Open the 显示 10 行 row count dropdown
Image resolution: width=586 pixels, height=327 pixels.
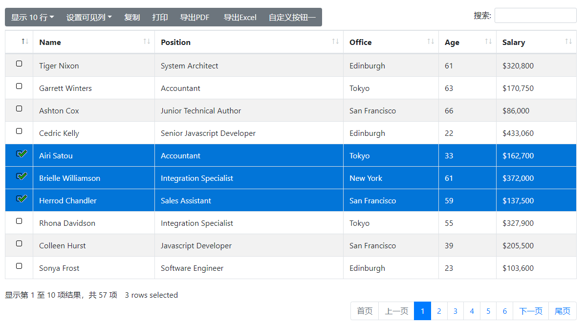coord(33,17)
